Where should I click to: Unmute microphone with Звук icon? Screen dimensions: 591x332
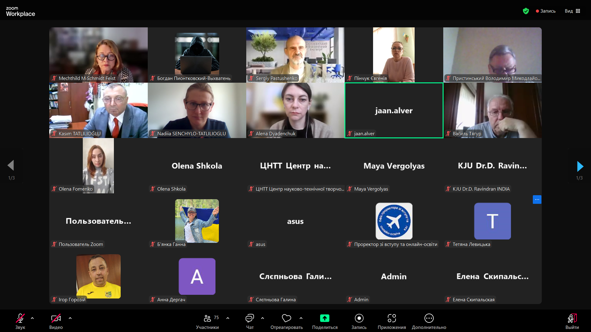(20, 318)
